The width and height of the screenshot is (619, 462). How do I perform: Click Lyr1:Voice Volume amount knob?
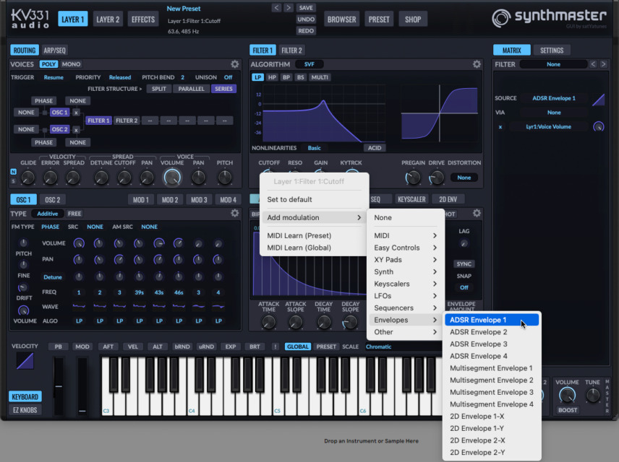[599, 126]
